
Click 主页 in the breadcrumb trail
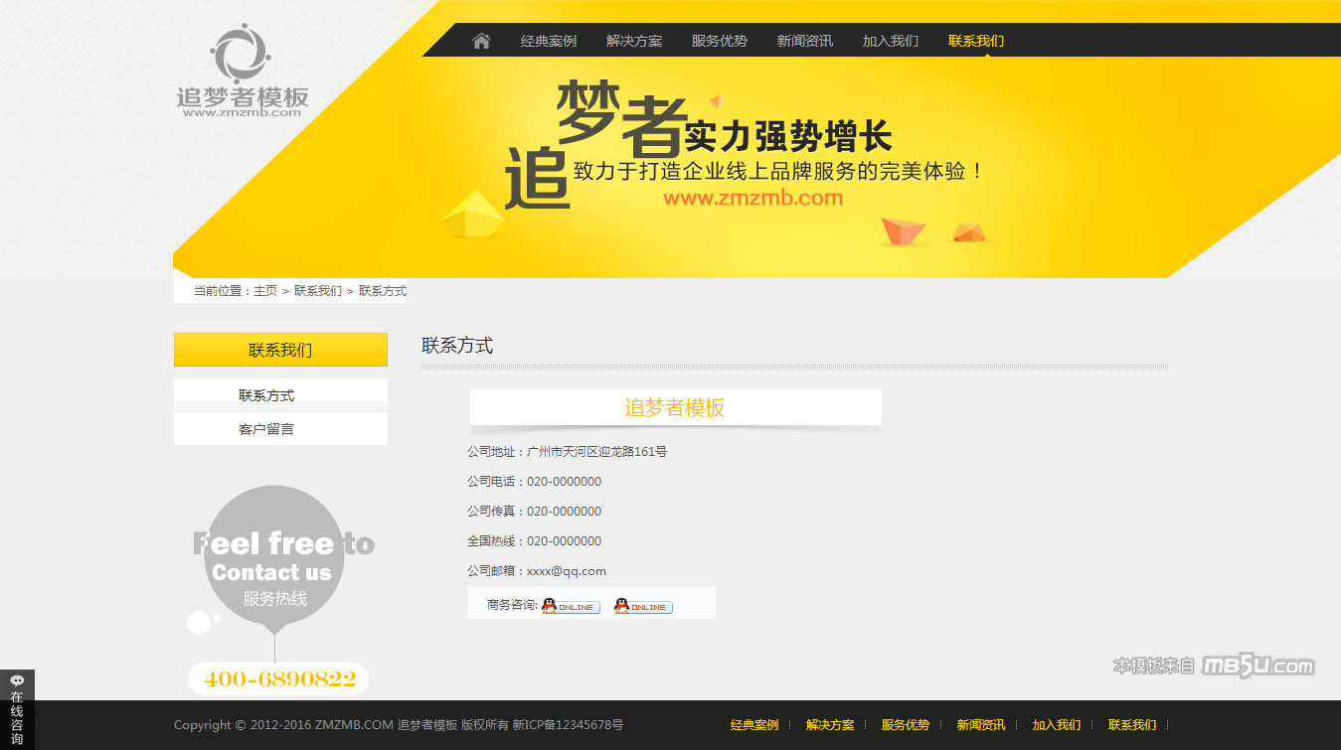click(x=265, y=291)
